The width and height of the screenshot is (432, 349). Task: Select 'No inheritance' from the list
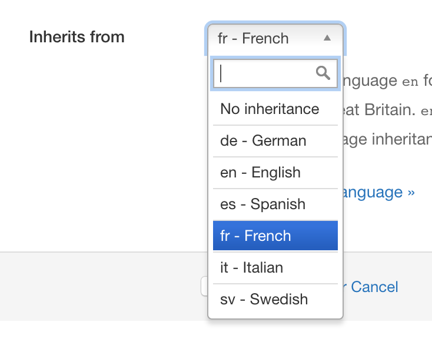point(275,109)
